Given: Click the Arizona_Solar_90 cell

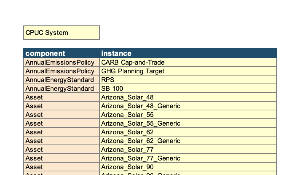Looking at the screenshot, I should 188,167.
